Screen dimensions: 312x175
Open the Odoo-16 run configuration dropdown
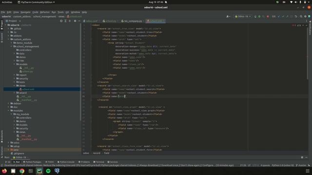[243, 17]
